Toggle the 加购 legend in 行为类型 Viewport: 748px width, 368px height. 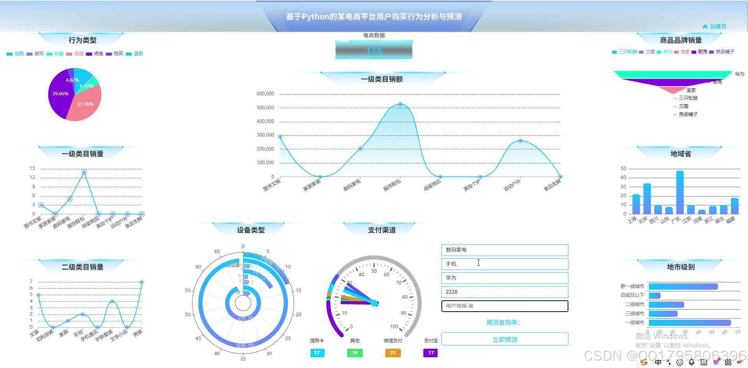(x=15, y=54)
